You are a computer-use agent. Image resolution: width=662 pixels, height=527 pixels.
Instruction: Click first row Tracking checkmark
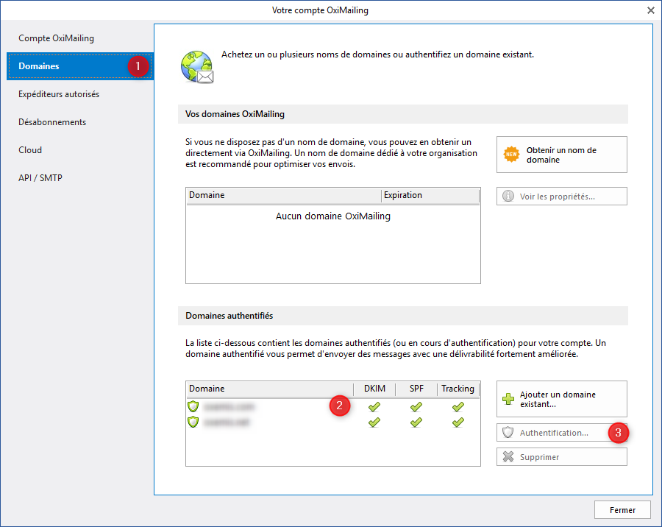(x=458, y=406)
